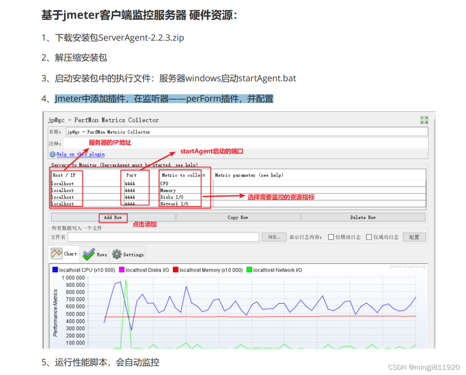Click the 浏览... browse button

274,237
